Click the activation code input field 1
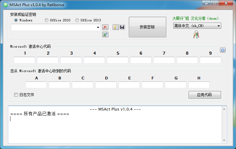This screenshot has height=149, width=236. click(x=24, y=60)
